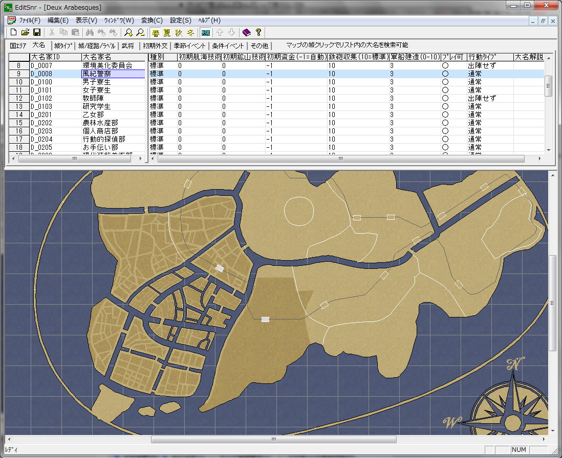This screenshot has width=562, height=458.
Task: Open the 設定(S) menu
Action: pyautogui.click(x=180, y=20)
